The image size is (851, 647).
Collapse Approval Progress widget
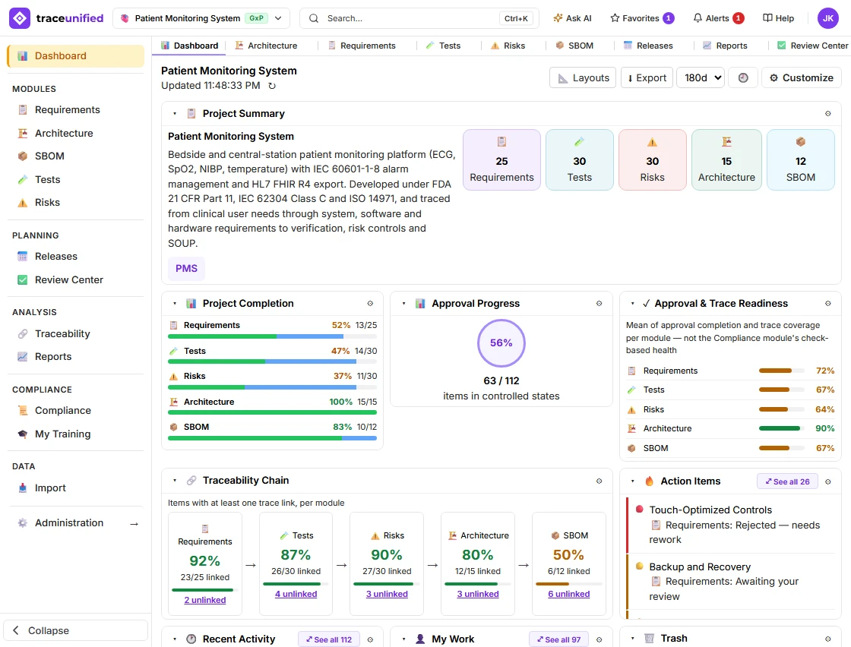(x=403, y=304)
